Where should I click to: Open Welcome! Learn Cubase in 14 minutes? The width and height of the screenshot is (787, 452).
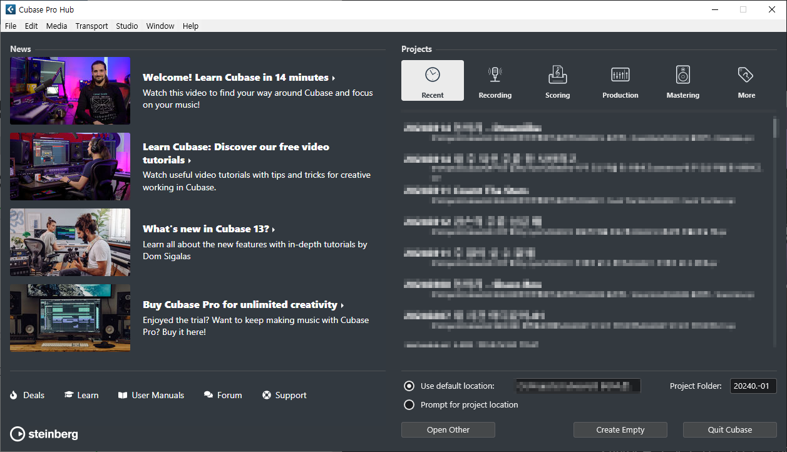(x=239, y=78)
